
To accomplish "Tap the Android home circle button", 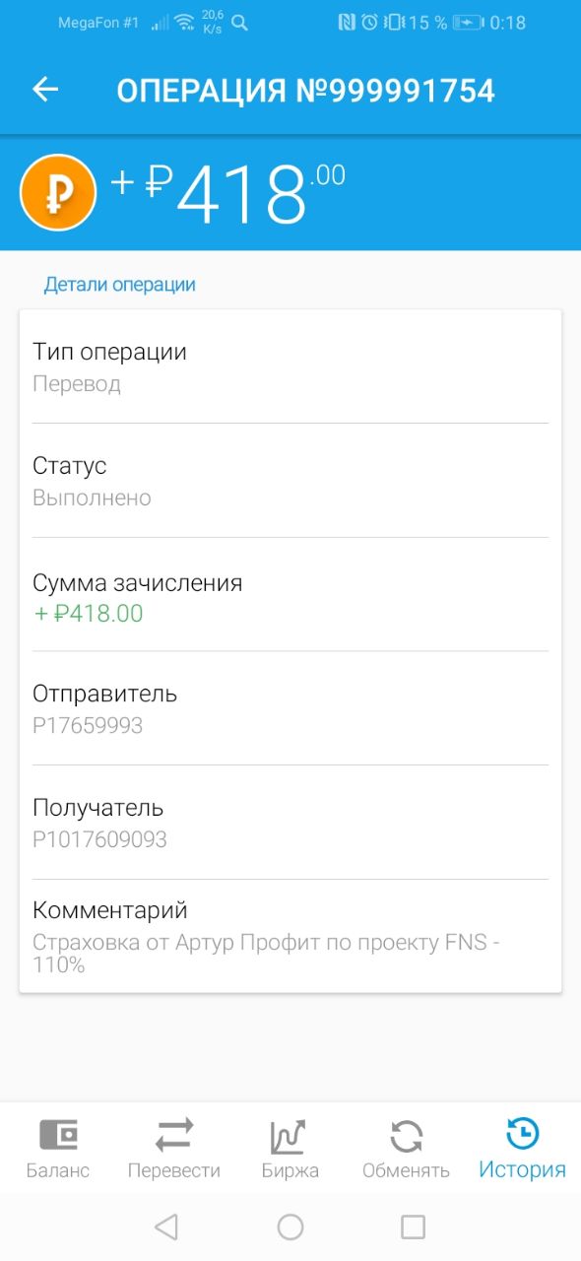I will click(290, 1227).
